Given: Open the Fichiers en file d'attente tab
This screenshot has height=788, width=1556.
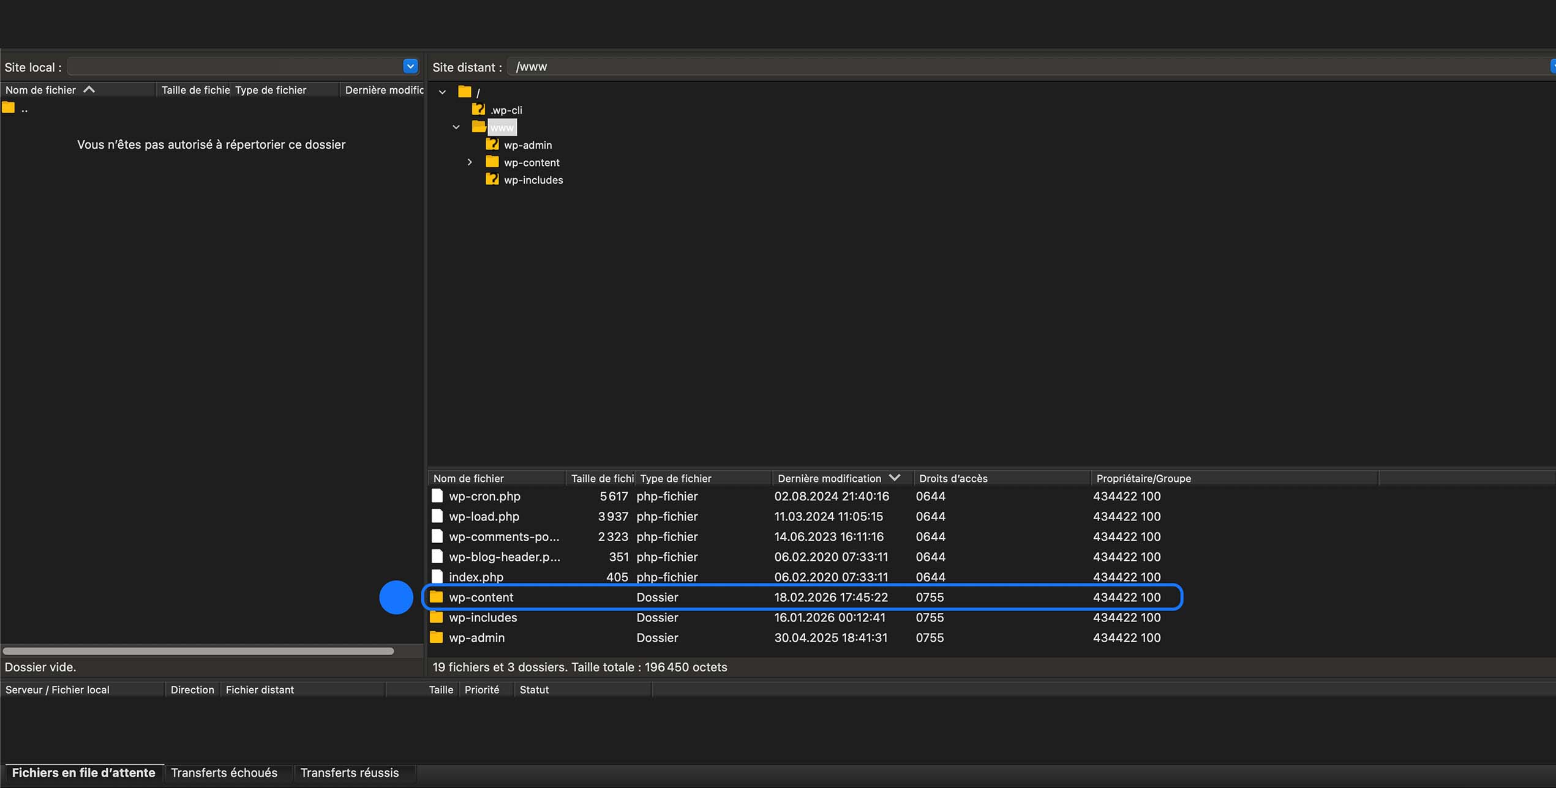Looking at the screenshot, I should click(x=83, y=773).
